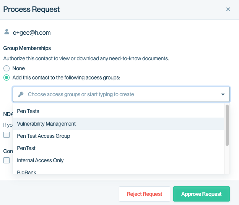Screen dimensions: 239x205
Task: Click the Group Memberships heading
Action: click(27, 48)
